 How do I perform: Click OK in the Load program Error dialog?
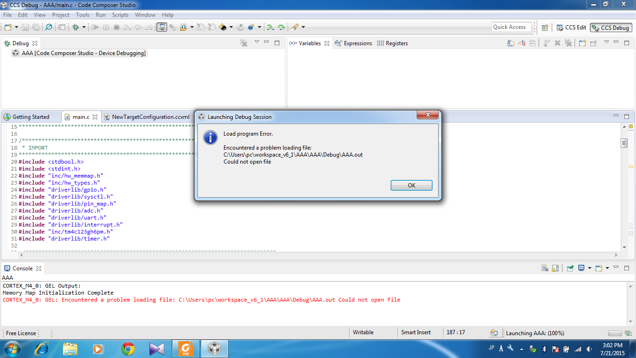[x=411, y=186]
